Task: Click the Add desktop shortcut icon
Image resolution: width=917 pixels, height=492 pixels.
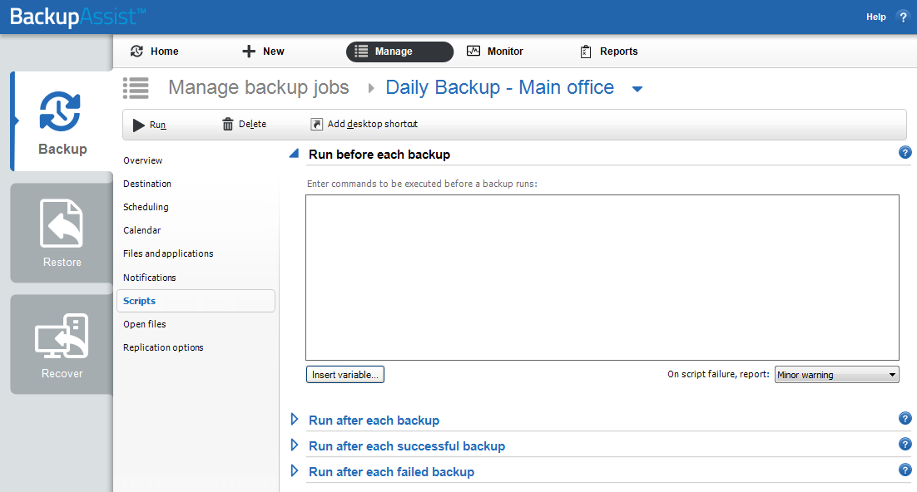Action: tap(316, 125)
